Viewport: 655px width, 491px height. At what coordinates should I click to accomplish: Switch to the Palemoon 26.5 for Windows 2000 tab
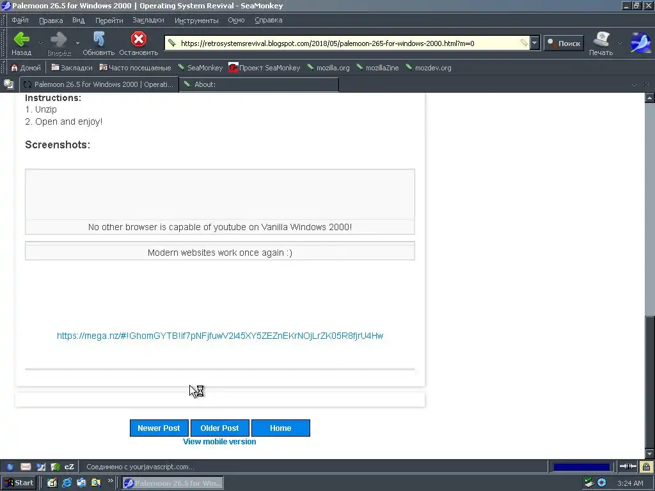tap(99, 84)
